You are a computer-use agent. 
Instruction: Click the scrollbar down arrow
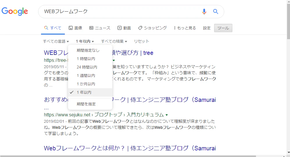pos(288,153)
